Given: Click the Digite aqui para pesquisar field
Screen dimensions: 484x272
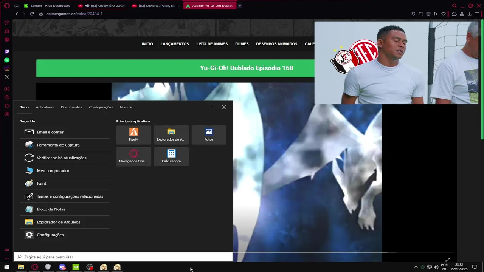Looking at the screenshot, I should point(123,257).
